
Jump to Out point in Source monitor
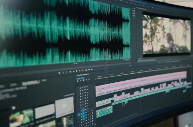pos(83,70)
